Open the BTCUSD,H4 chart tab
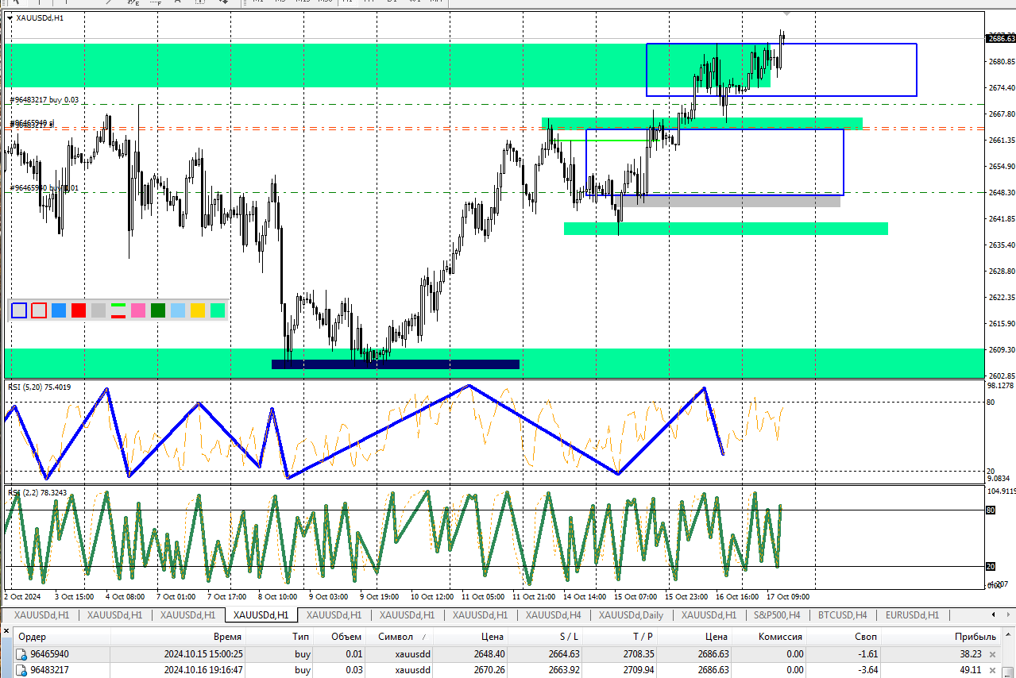 (x=842, y=615)
